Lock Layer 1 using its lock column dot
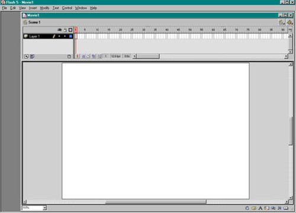 65,36
